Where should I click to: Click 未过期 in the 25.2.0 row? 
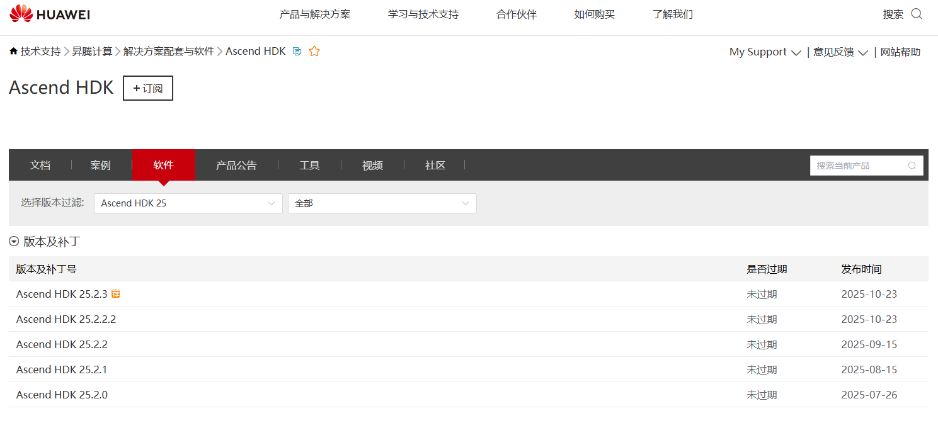pyautogui.click(x=762, y=395)
